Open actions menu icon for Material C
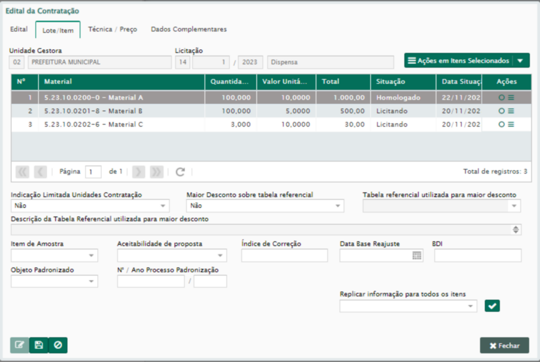Image resolution: width=540 pixels, height=362 pixels. pyautogui.click(x=511, y=124)
